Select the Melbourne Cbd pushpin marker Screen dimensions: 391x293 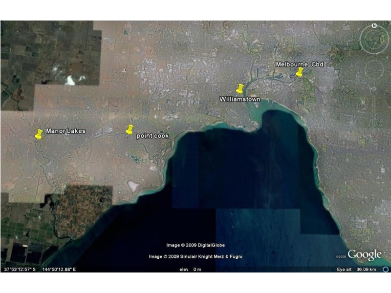pos(300,72)
